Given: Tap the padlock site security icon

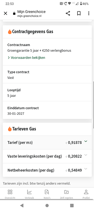Looking at the screenshot, I should [14, 13].
